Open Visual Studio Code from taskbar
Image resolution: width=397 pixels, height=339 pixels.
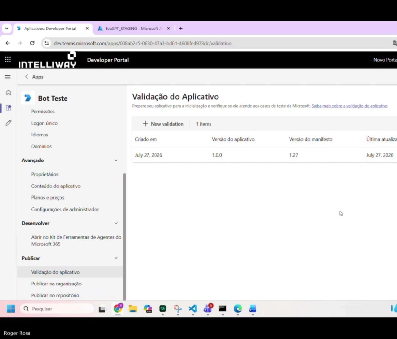click(193, 309)
